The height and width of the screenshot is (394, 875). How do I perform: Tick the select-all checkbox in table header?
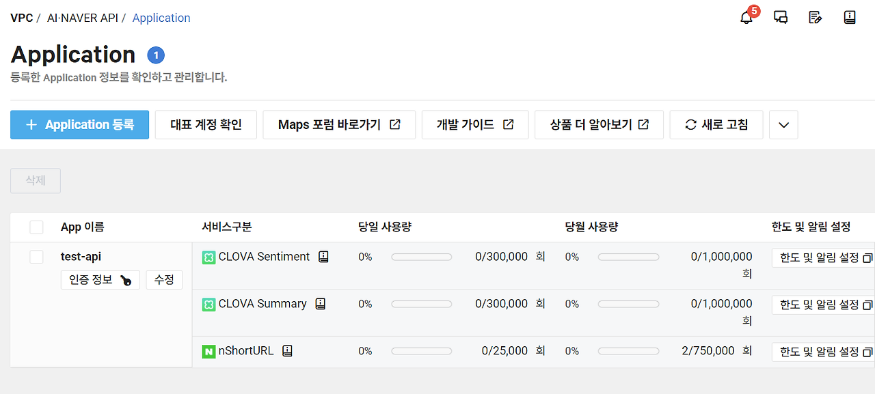pyautogui.click(x=36, y=227)
